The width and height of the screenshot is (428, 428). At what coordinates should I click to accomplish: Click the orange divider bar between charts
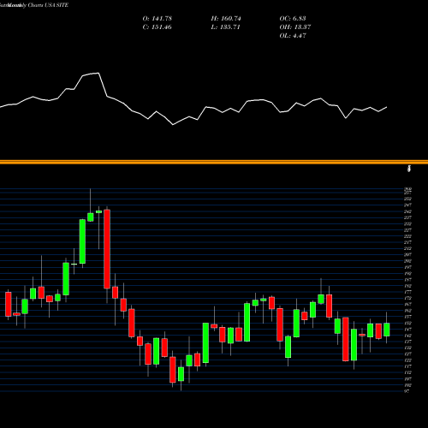214,163
